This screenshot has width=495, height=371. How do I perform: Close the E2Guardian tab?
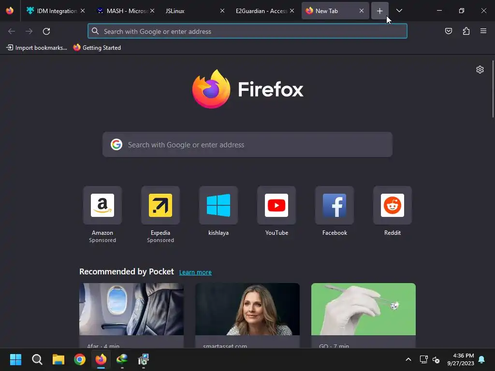click(x=292, y=11)
